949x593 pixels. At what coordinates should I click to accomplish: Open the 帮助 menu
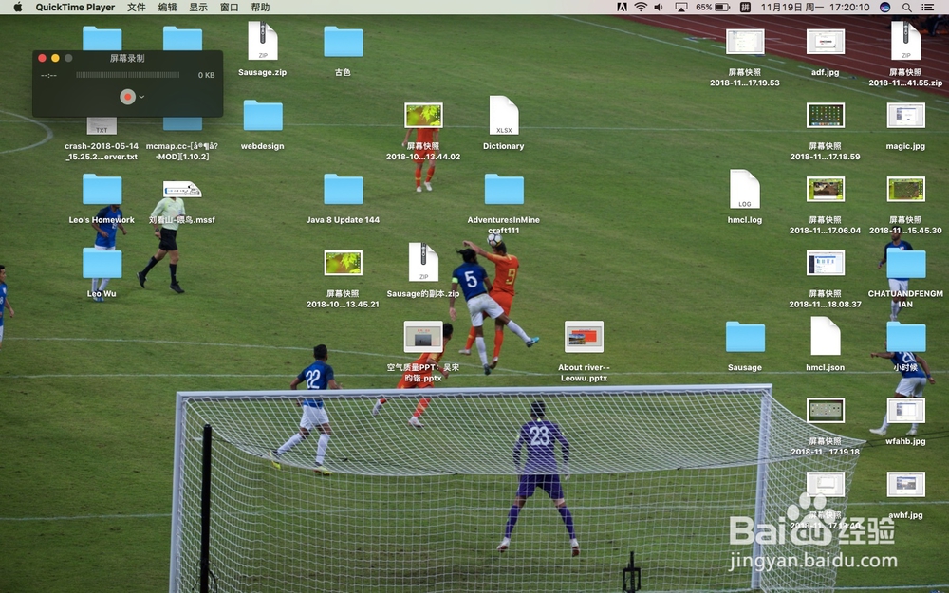point(260,8)
